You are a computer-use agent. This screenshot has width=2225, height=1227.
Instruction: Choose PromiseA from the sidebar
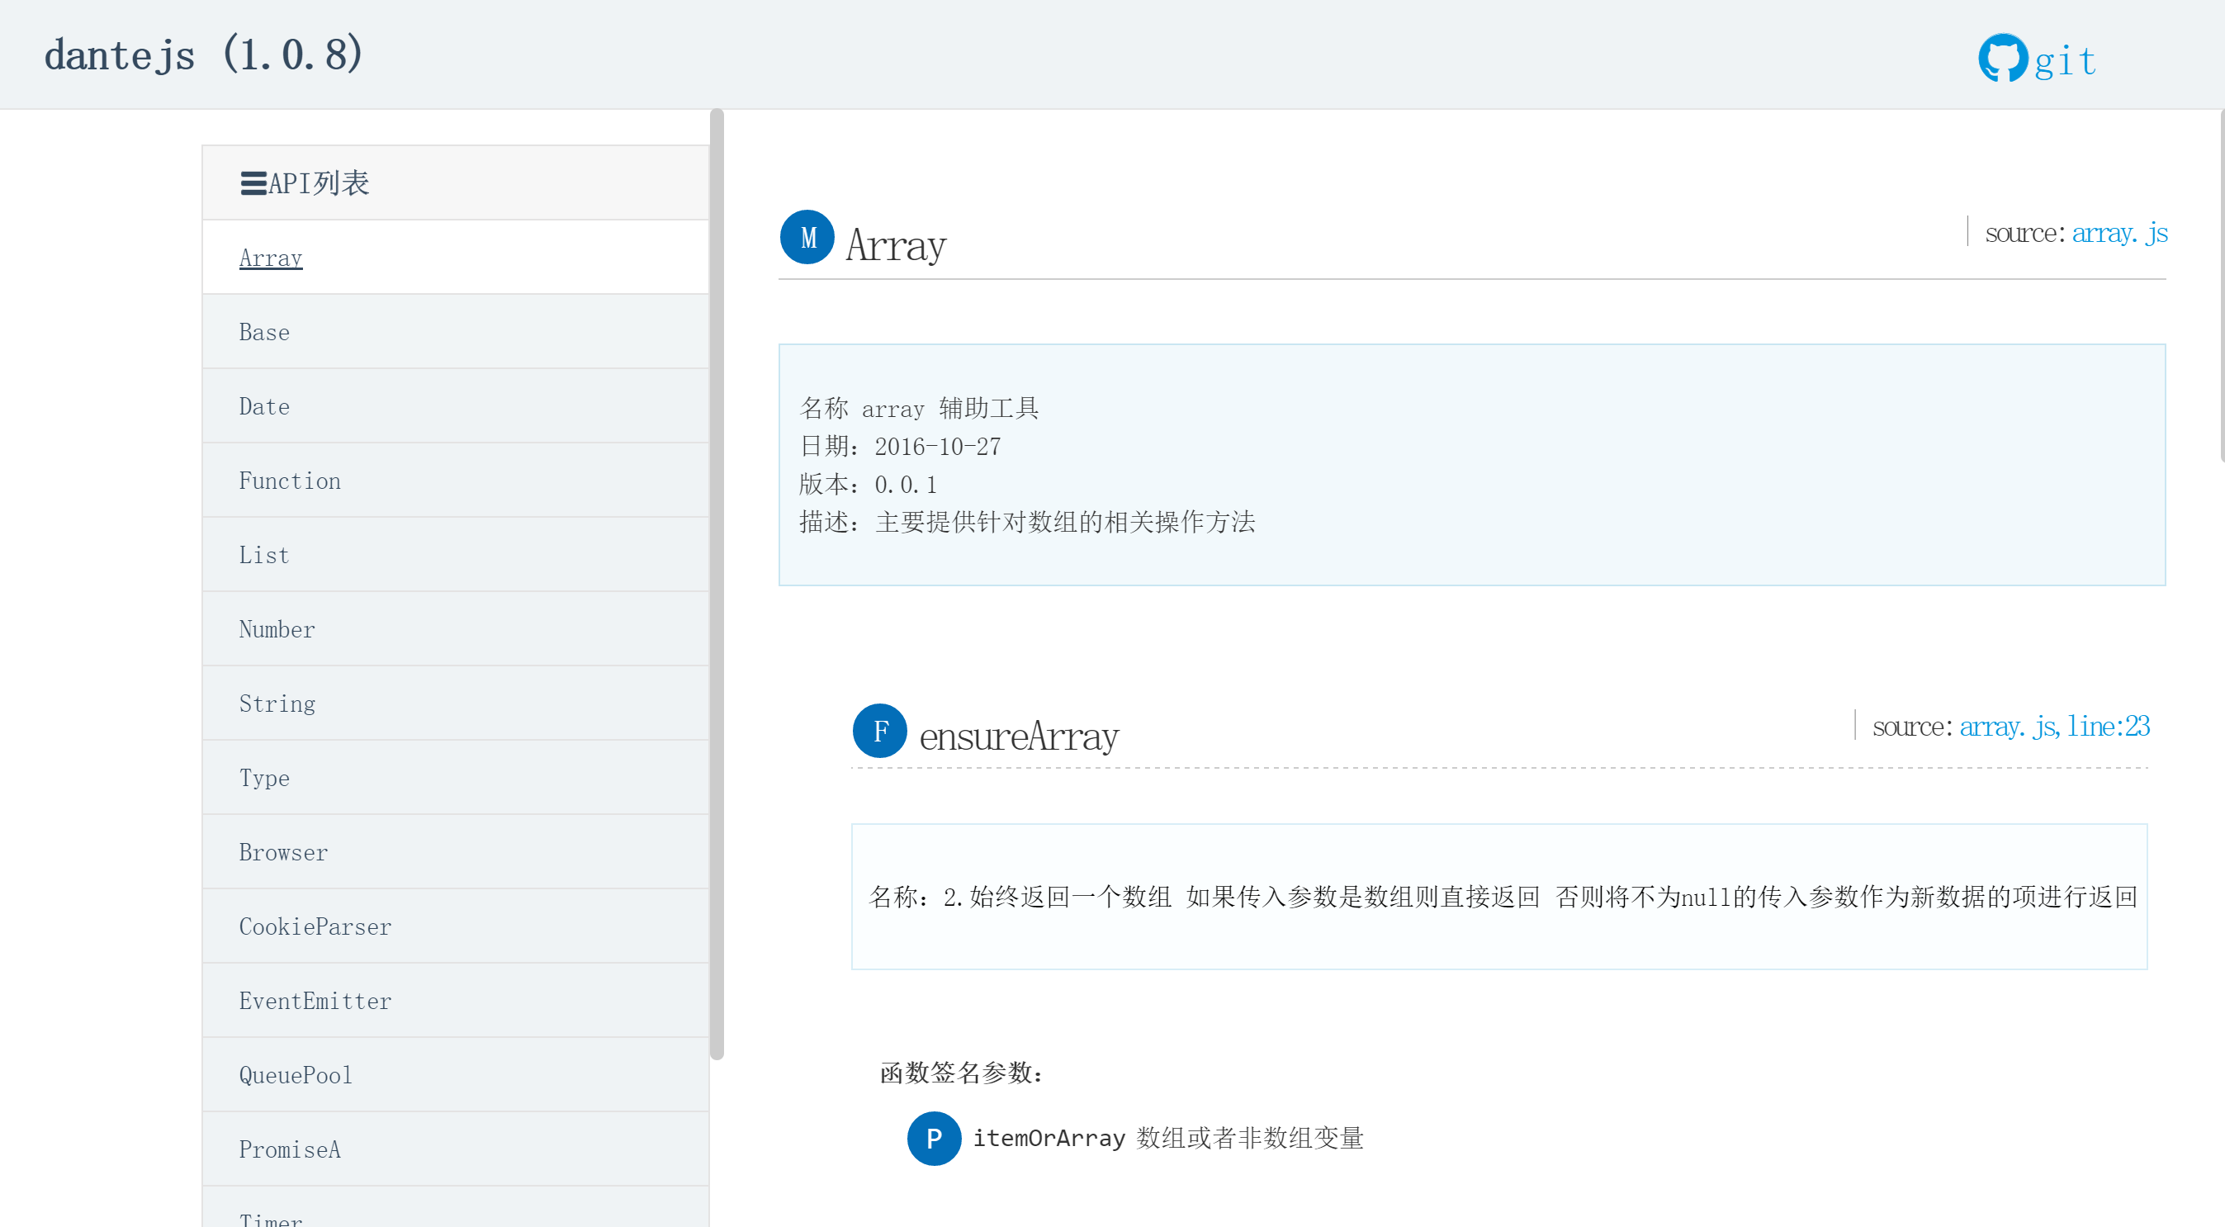pos(455,1149)
